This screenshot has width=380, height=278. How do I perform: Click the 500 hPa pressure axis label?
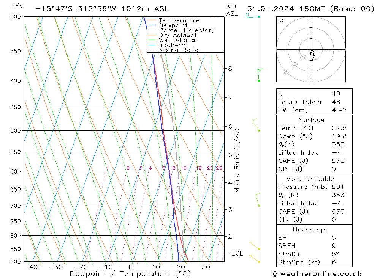[16, 130]
